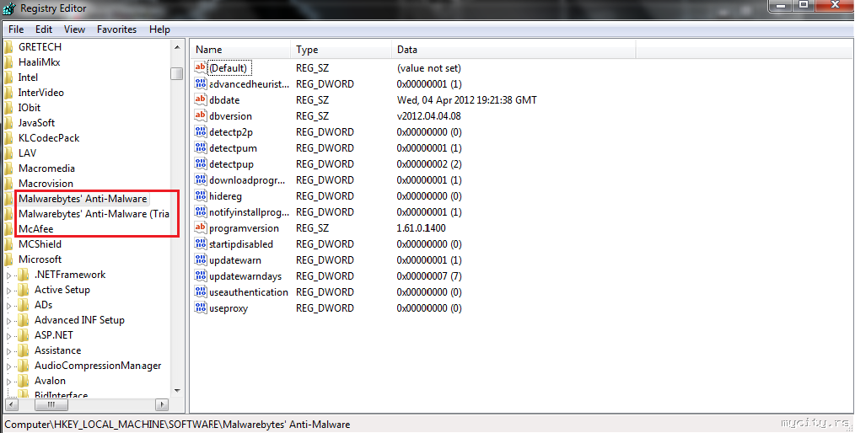
Task: Click the tree scroll-down arrow
Action: [177, 391]
